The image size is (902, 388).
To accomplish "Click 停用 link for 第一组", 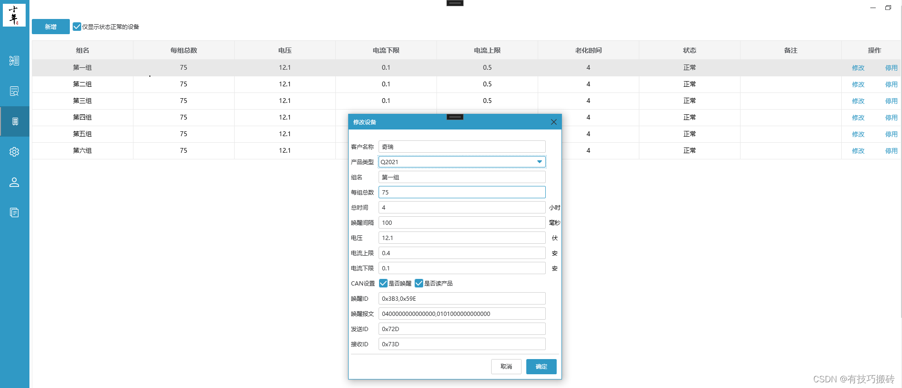I will 892,68.
